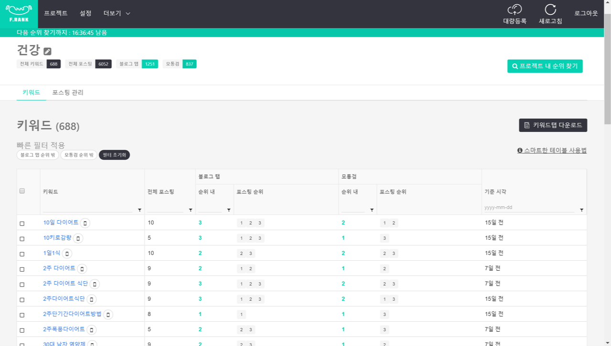This screenshot has width=611, height=346.
Task: Open filter arrow in 전체 포스팅 column
Action: pos(191,210)
